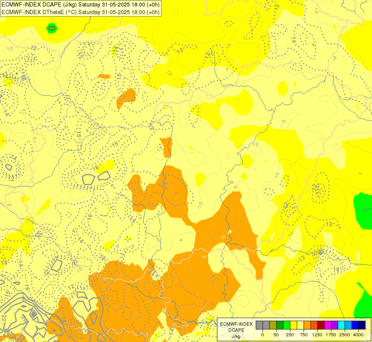Click the small green hexagon map marker

click(52, 28)
